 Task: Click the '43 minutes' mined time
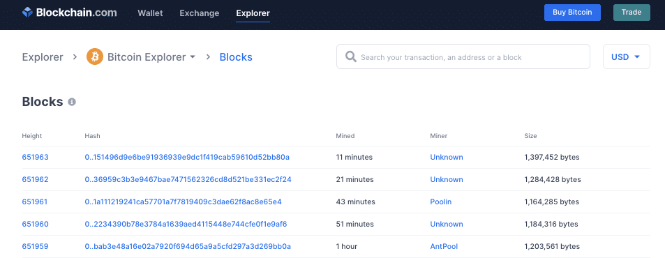click(355, 202)
